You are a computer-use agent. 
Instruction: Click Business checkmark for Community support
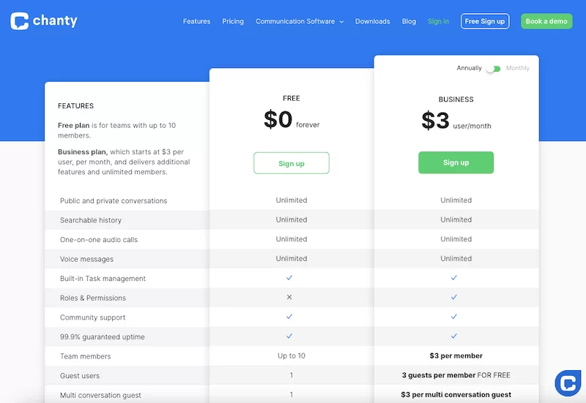coord(453,317)
